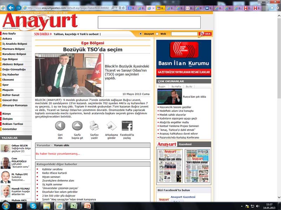Switch to the 'Bugün' most-read tab

(162, 86)
